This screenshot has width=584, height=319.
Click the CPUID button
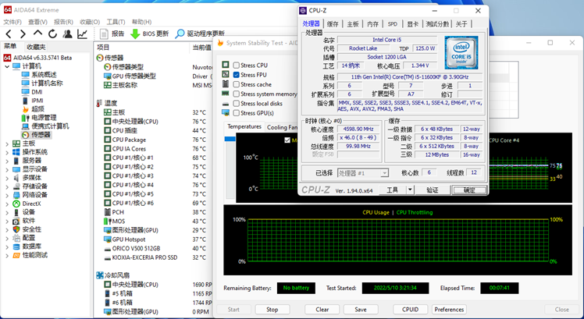pos(410,310)
